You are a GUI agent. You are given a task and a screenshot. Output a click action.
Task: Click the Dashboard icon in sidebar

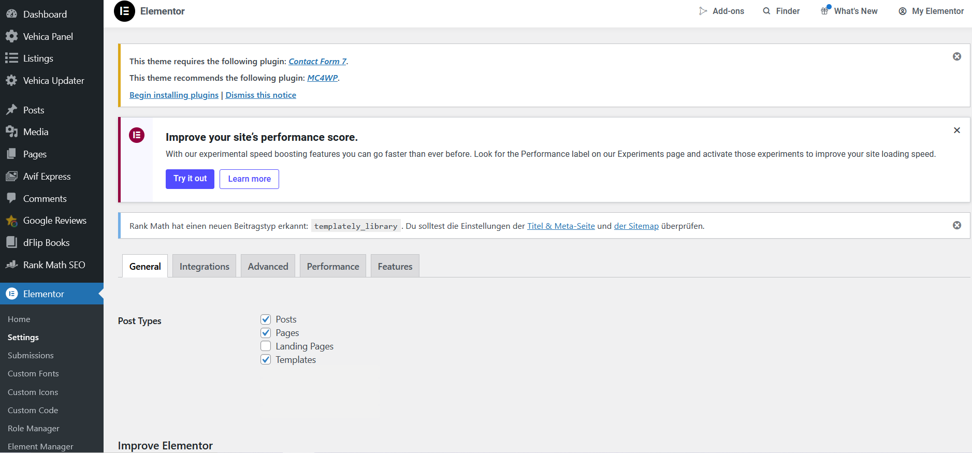tap(11, 14)
